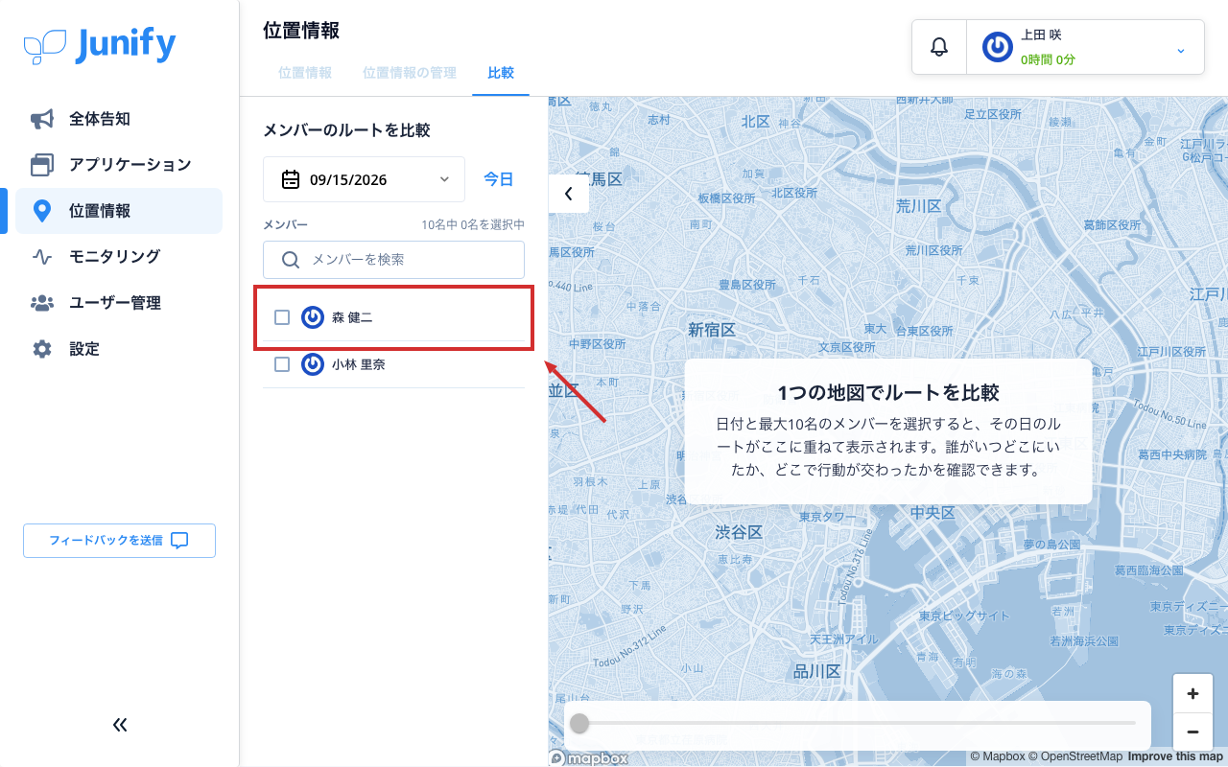Open 全体告知 megaphone icon
The height and width of the screenshot is (767, 1228).
pos(42,119)
